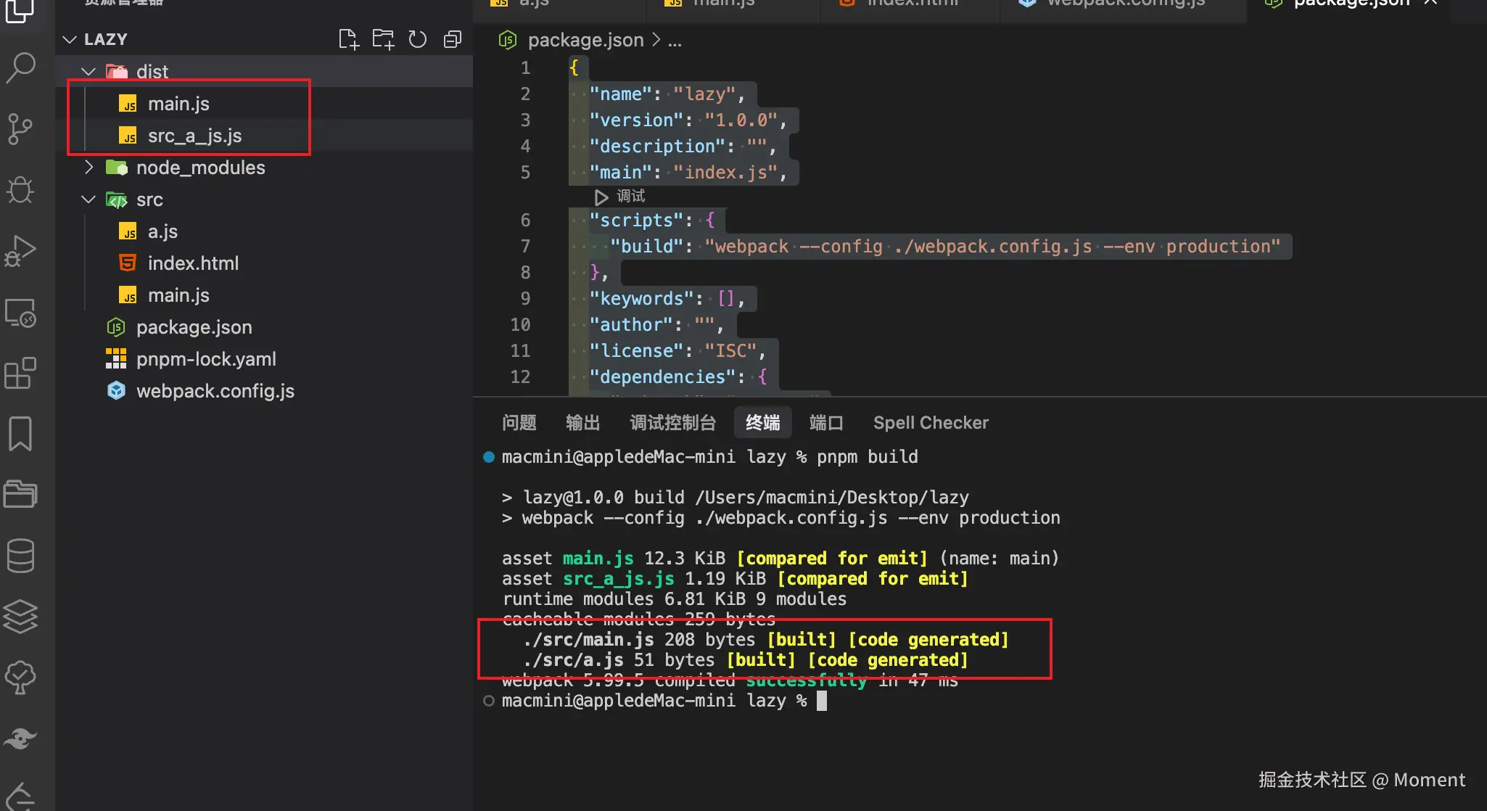Switch to the 问题 panel tab
Image resolution: width=1487 pixels, height=811 pixels.
pos(519,423)
